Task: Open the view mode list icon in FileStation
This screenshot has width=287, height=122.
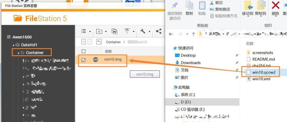Action: (x=84, y=31)
